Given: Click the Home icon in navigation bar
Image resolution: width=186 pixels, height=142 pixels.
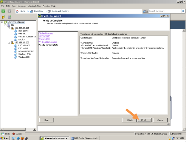Looking at the screenshot, I should click(17, 11).
